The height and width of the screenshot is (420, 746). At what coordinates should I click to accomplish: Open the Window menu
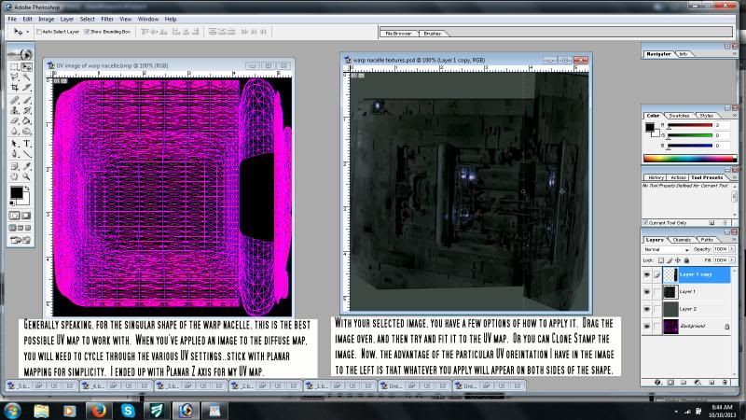point(148,19)
